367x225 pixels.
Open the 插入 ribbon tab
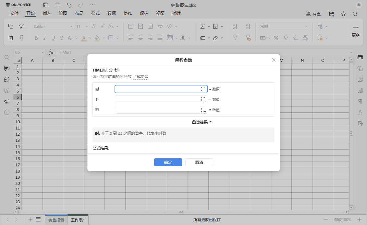click(47, 13)
